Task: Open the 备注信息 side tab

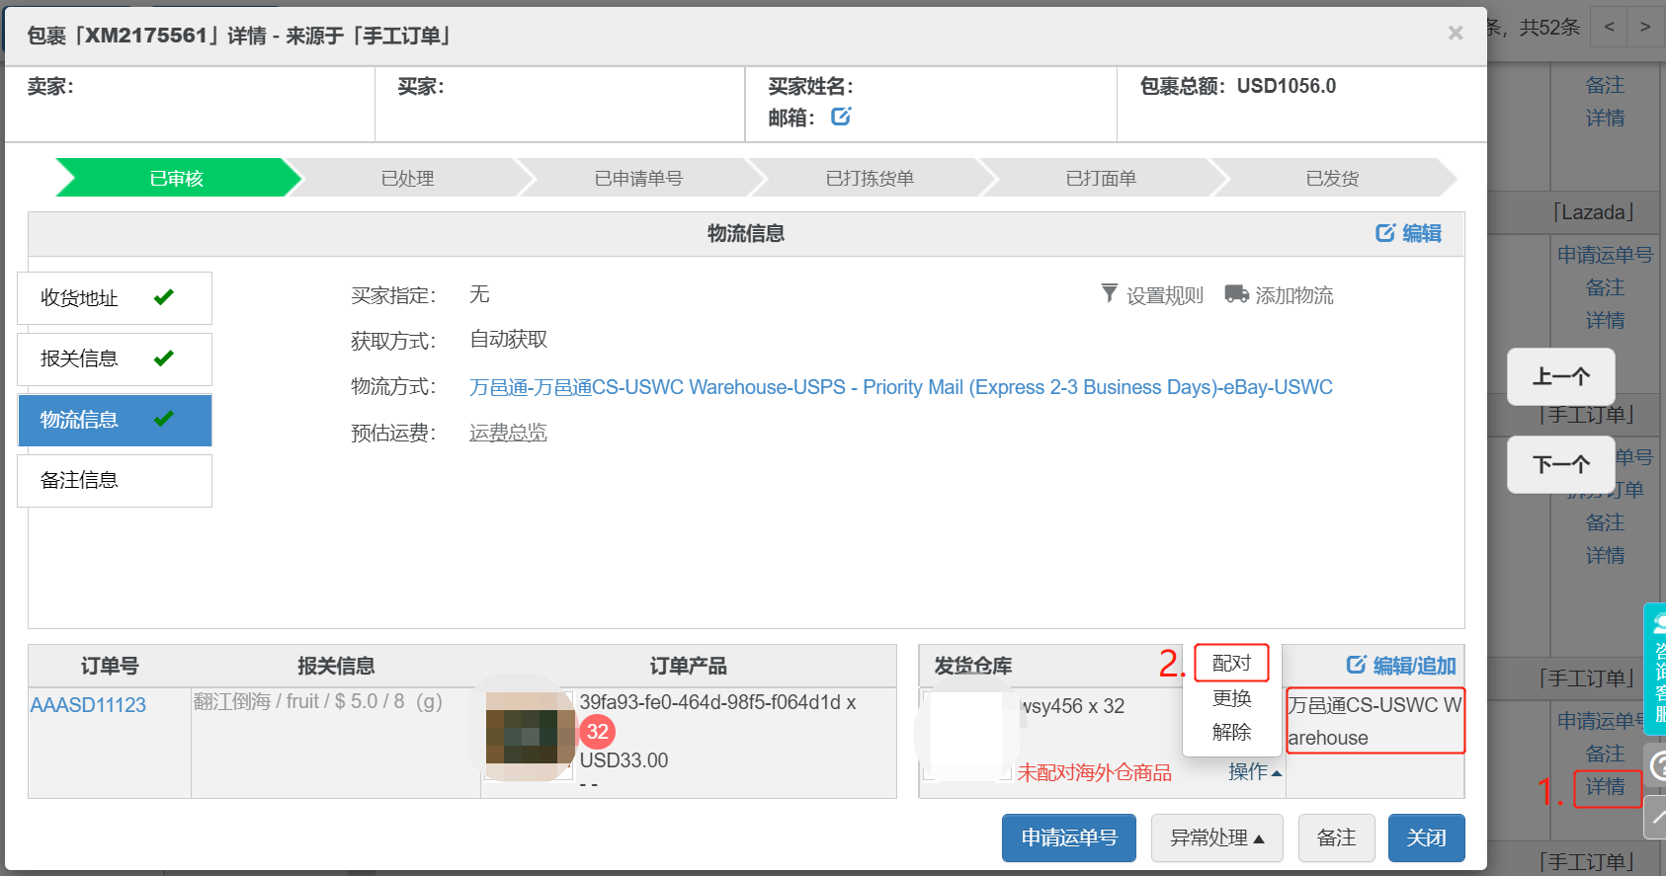Action: click(115, 480)
